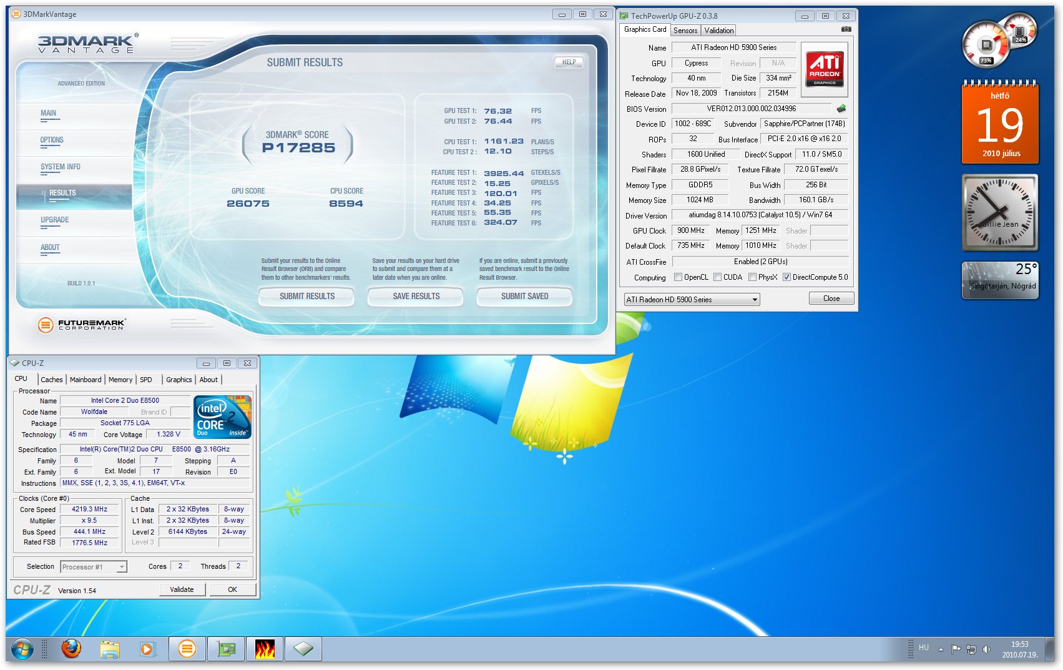Click the HELP button in 3DMark
This screenshot has height=670, width=1063.
coord(569,62)
